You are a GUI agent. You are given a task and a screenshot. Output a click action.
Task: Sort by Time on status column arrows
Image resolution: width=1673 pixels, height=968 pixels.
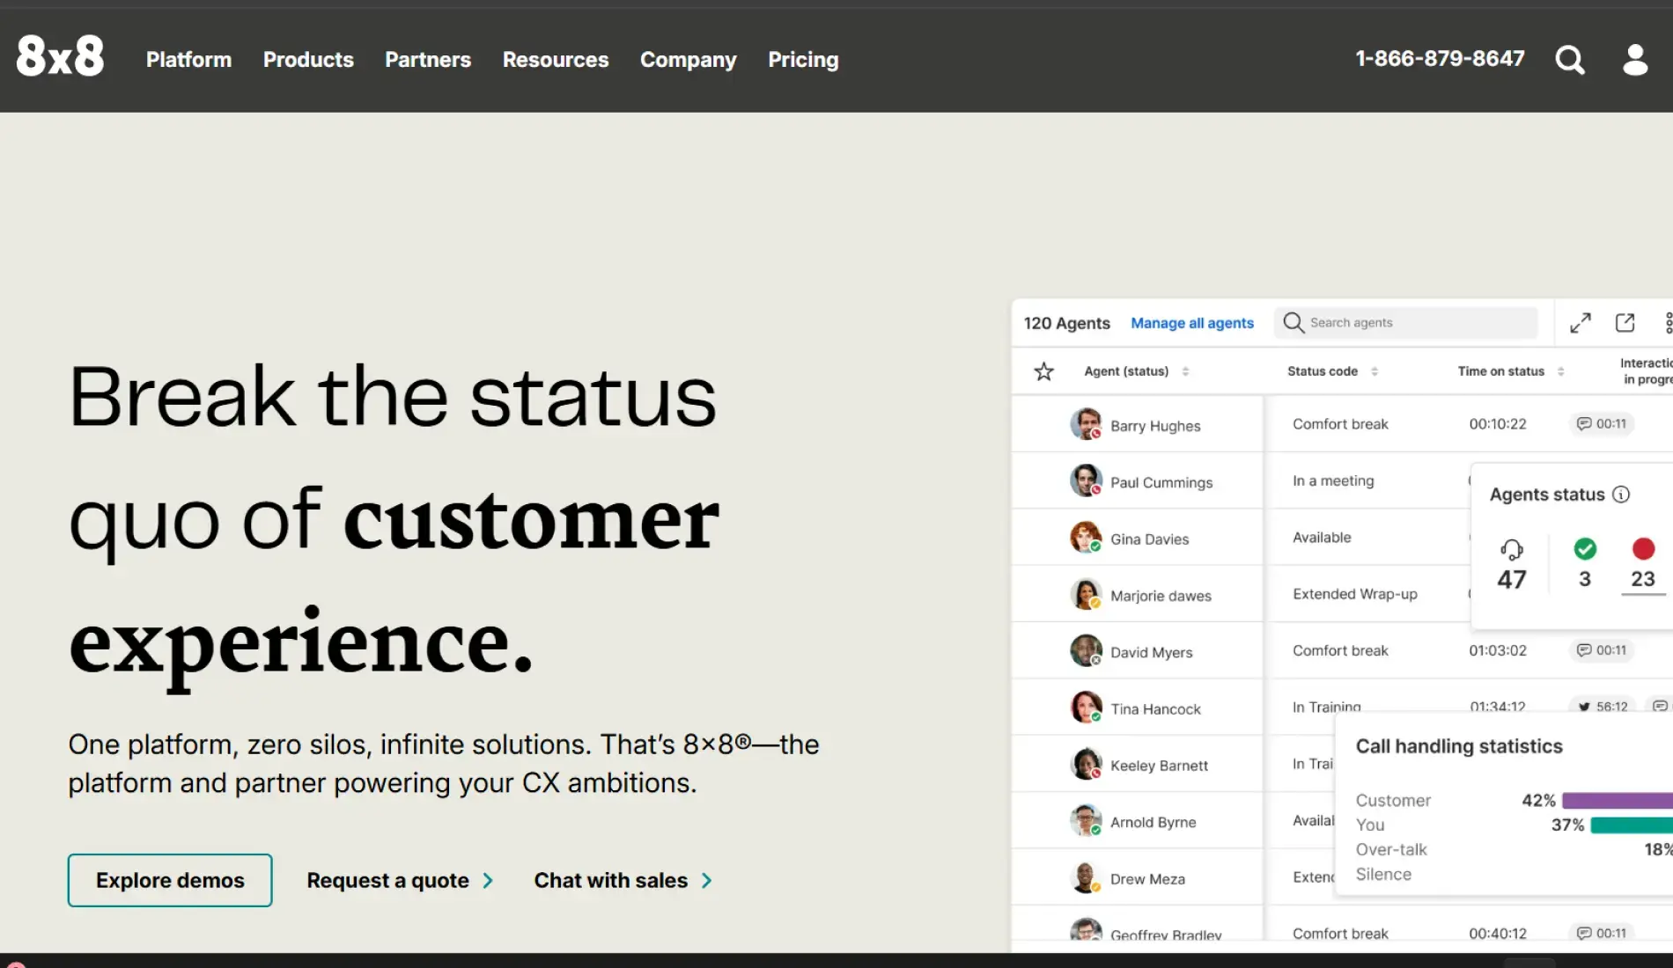pos(1560,371)
